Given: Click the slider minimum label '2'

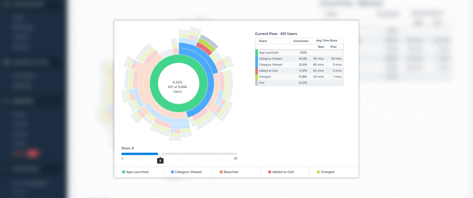Looking at the screenshot, I should tap(122, 158).
